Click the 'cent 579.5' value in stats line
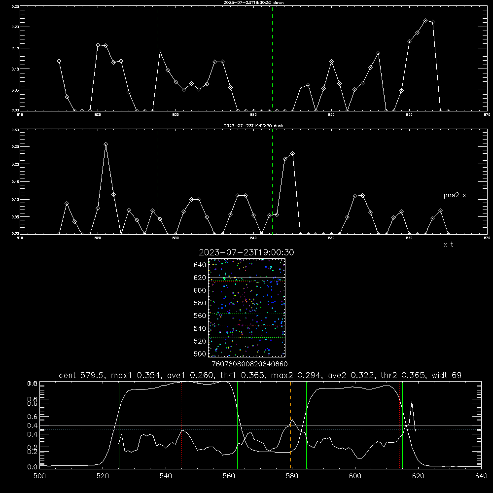Image resolution: width=493 pixels, height=493 pixels. pyautogui.click(x=82, y=375)
